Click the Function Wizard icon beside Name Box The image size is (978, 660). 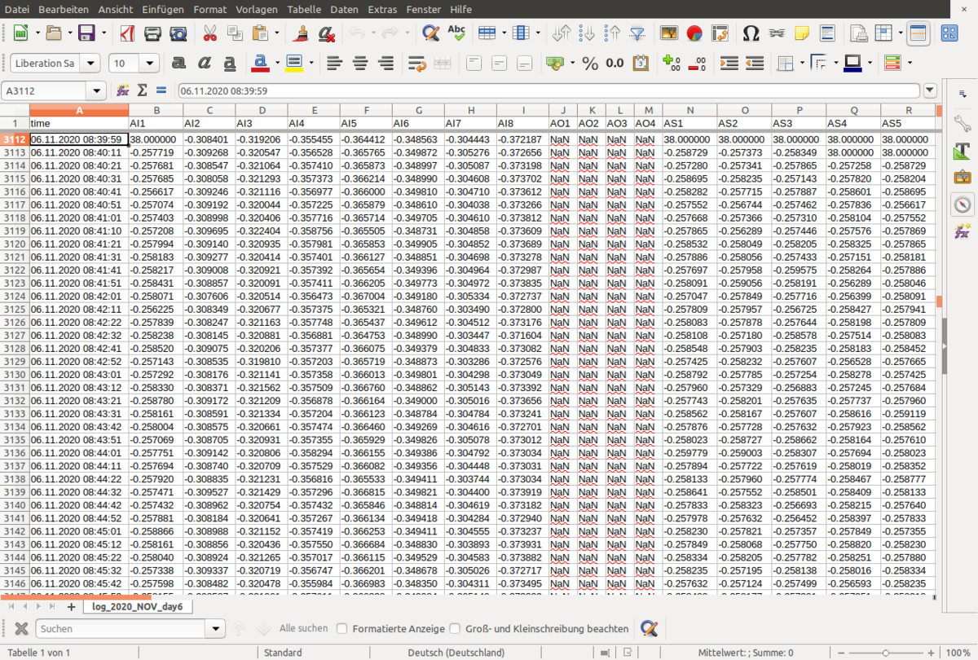pyautogui.click(x=123, y=90)
